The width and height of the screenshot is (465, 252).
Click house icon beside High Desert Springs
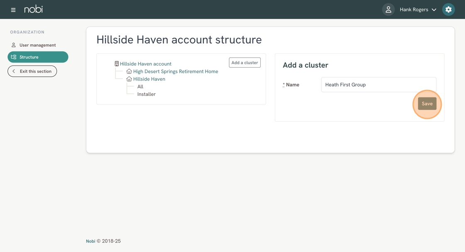(x=129, y=71)
